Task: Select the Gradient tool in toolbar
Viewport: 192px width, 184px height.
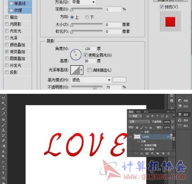Action: (4, 146)
